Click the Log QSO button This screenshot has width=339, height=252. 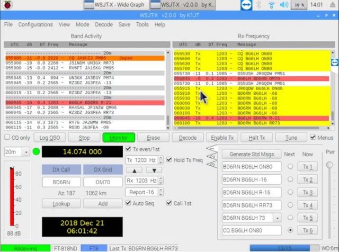pos(49,138)
